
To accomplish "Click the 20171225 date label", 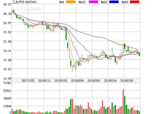I will pyautogui.click(x=28, y=81).
